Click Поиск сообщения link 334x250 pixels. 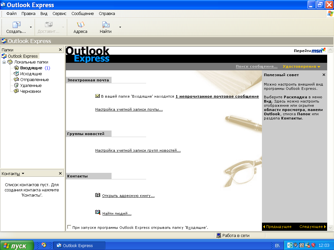(256, 66)
